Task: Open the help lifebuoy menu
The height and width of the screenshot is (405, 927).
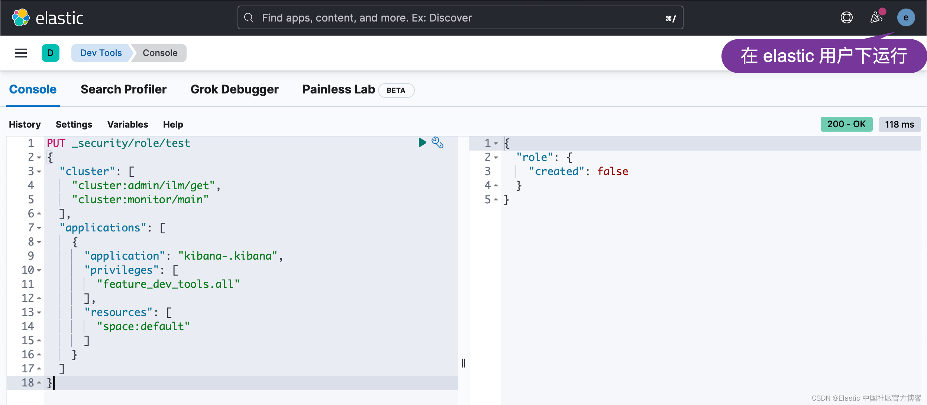Action: pyautogui.click(x=846, y=18)
